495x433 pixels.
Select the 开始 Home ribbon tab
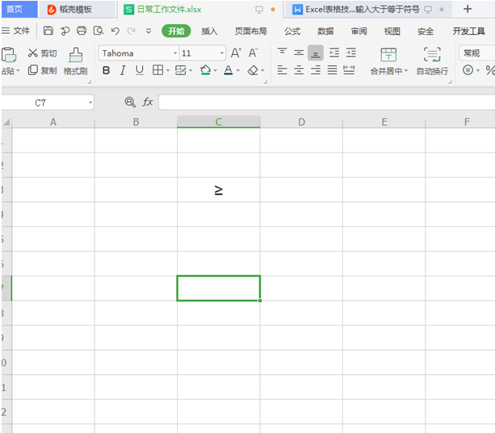(176, 31)
